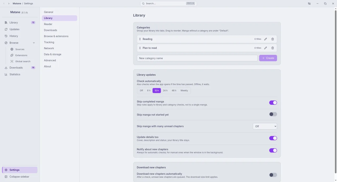Enable Skip manga not started yet
The width and height of the screenshot is (337, 182).
pos(273,114)
